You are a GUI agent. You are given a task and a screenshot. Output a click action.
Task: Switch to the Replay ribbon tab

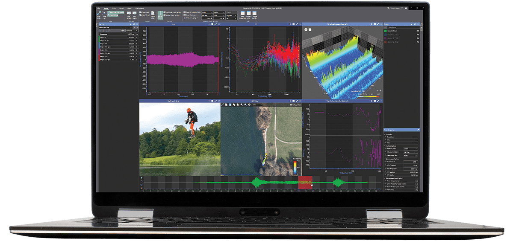click(121, 9)
